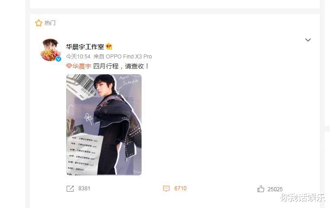The image size is (330, 208).
Task: Open the 华晨宇工作室 profile name
Action: (85, 47)
